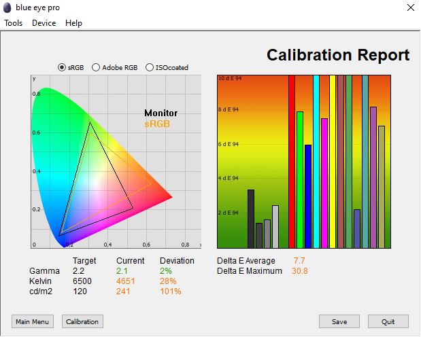Screen dimensions: 421x337
Task: Select the sRGB color space option
Action: (x=63, y=67)
